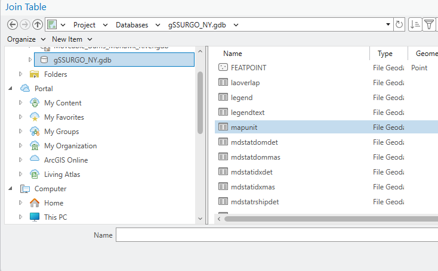Expand the This PC tree node
438x271 pixels.
20,217
